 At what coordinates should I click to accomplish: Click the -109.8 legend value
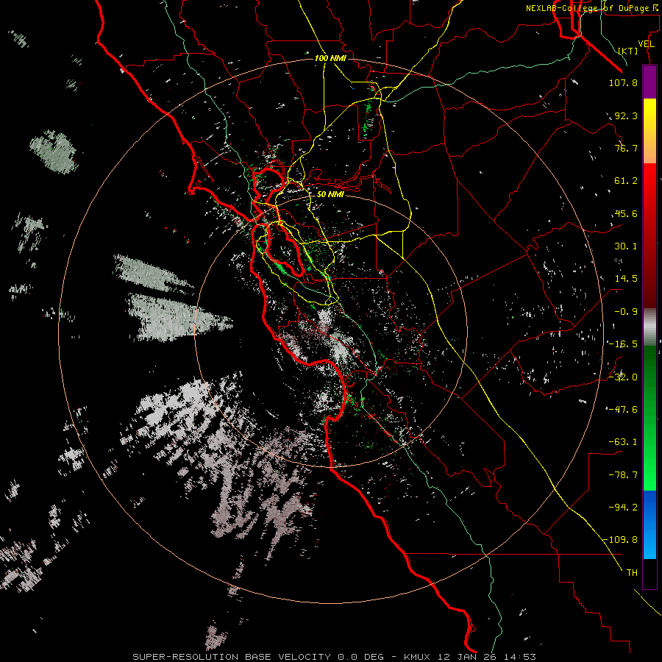(x=621, y=540)
